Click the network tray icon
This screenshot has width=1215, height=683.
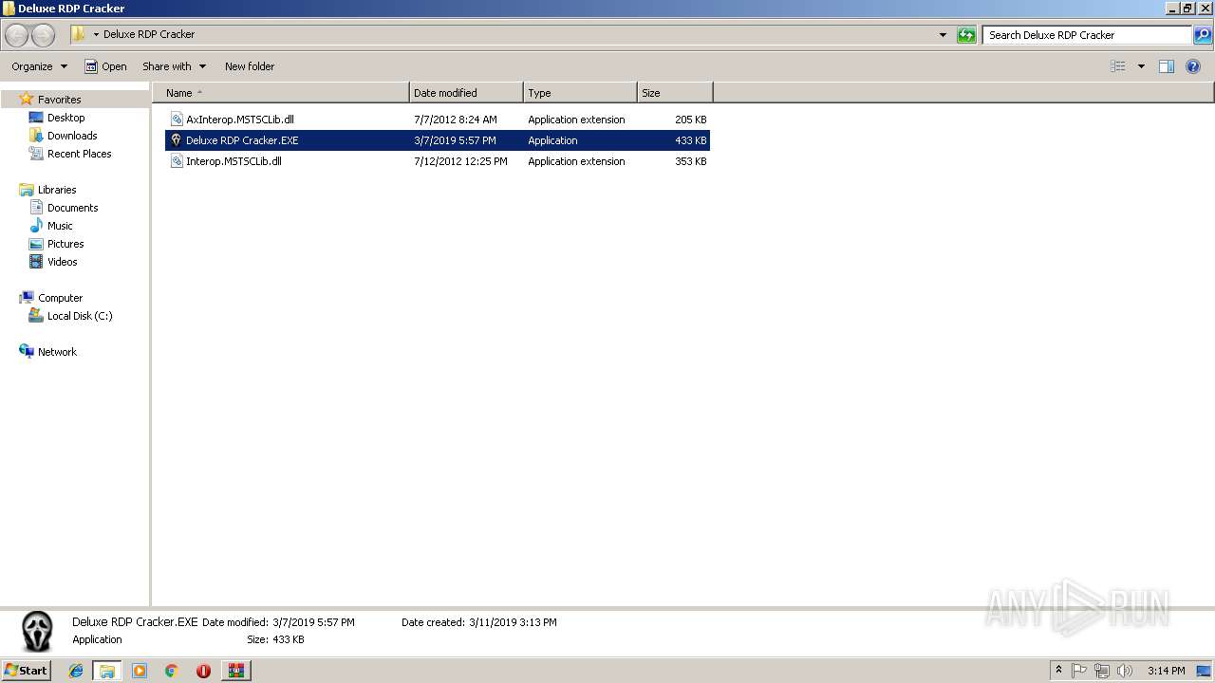[1102, 671]
